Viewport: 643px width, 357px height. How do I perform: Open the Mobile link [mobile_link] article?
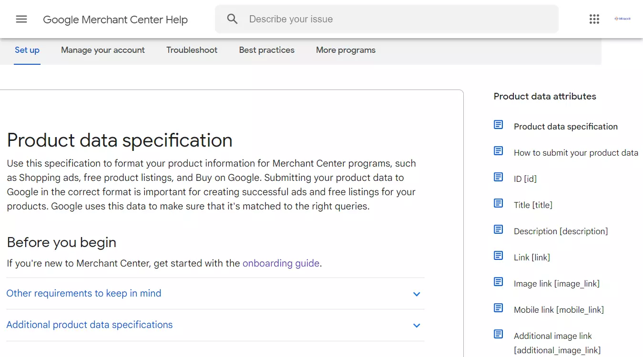559,310
